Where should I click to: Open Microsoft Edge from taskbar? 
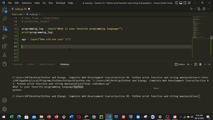click(x=19, y=117)
